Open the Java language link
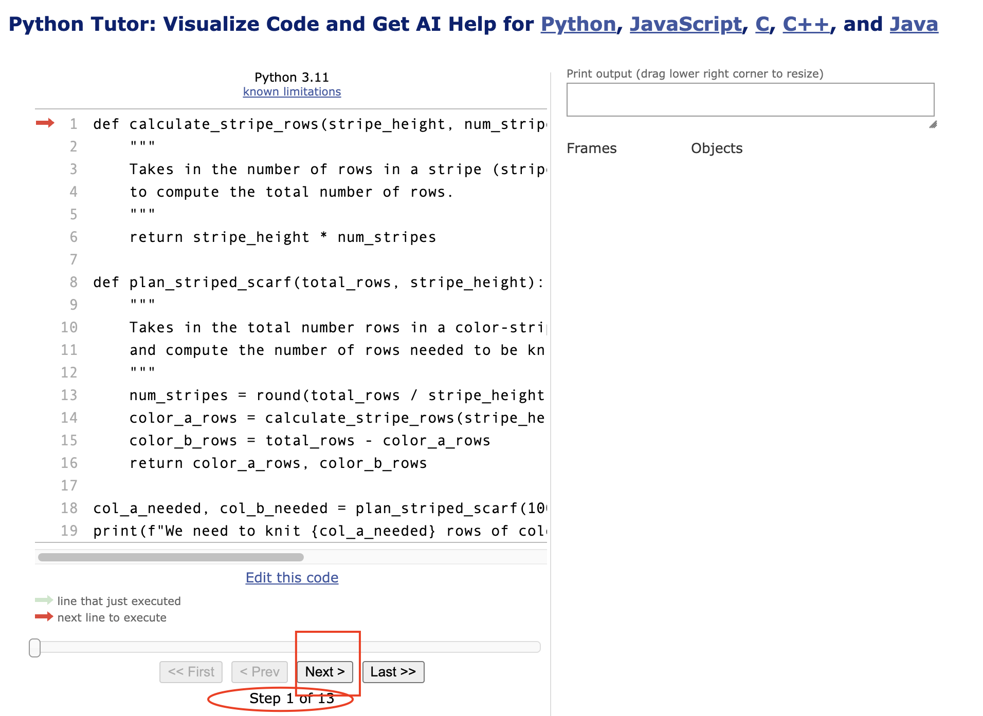 (x=914, y=24)
